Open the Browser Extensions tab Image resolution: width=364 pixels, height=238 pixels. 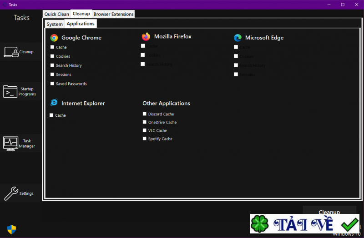[x=113, y=14]
